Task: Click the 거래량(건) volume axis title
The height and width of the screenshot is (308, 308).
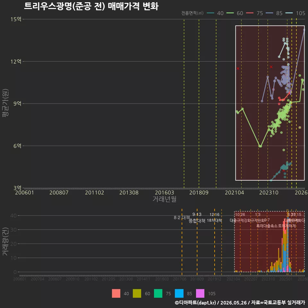Action: pyautogui.click(x=5, y=242)
